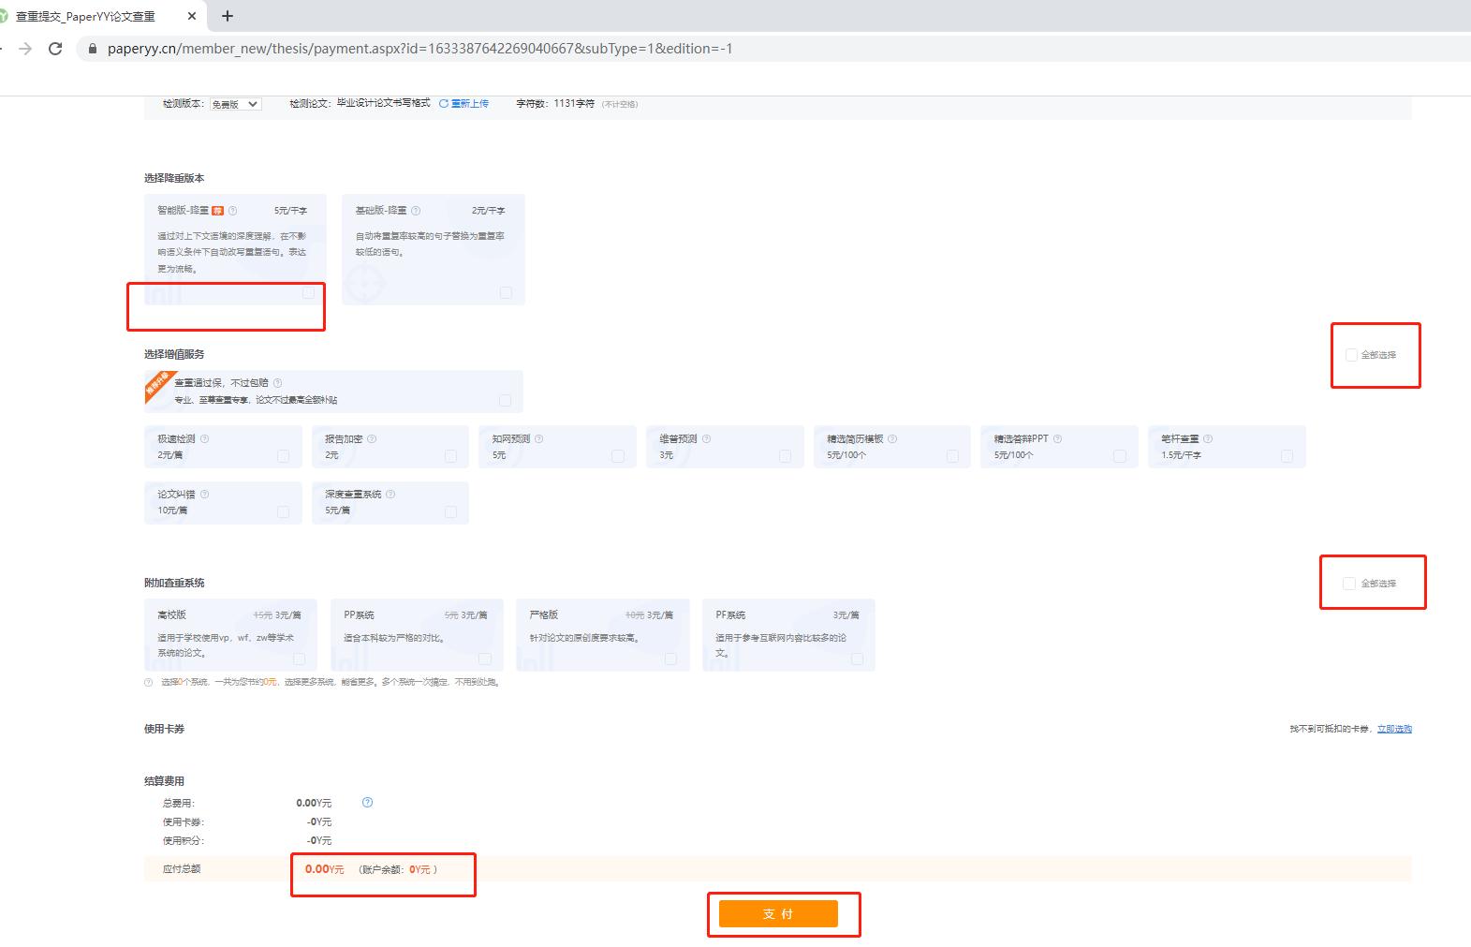
Task: Click the browser forward arrow
Action: pyautogui.click(x=25, y=49)
